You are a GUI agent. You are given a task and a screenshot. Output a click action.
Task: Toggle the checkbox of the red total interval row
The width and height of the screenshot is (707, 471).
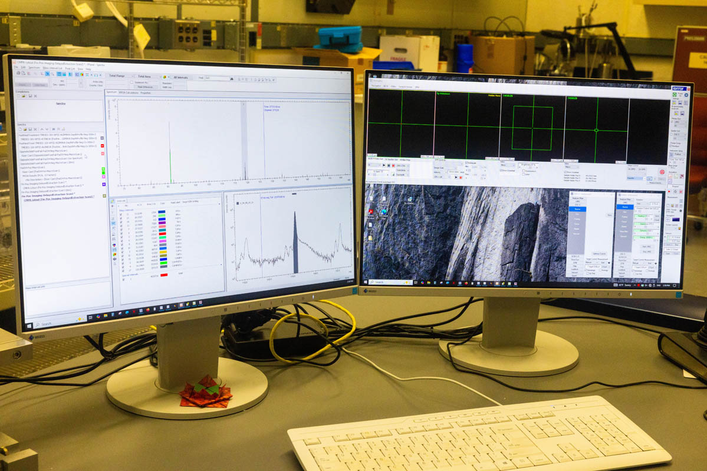(x=124, y=280)
